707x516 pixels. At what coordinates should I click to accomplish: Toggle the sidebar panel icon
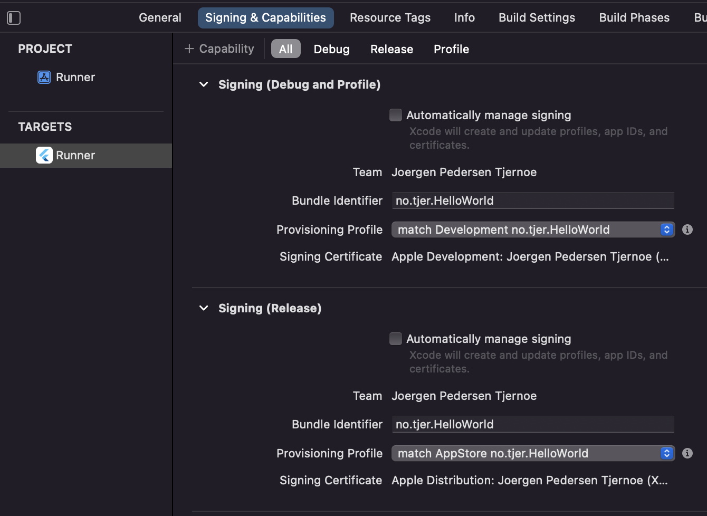click(x=14, y=18)
